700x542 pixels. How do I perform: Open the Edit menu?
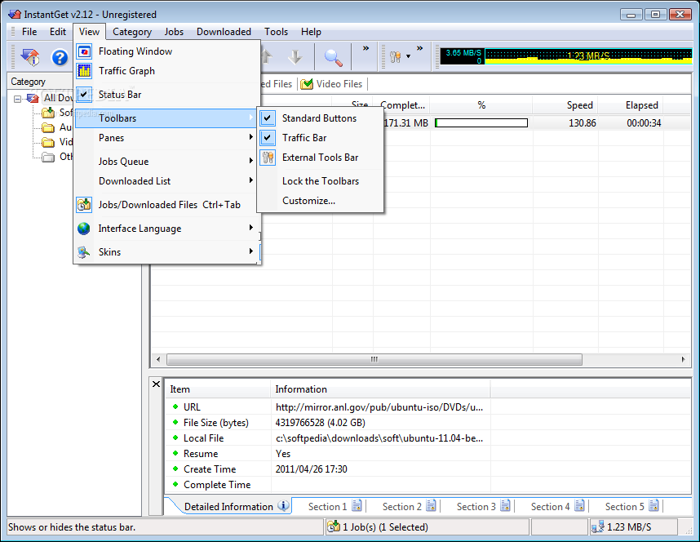click(x=58, y=32)
